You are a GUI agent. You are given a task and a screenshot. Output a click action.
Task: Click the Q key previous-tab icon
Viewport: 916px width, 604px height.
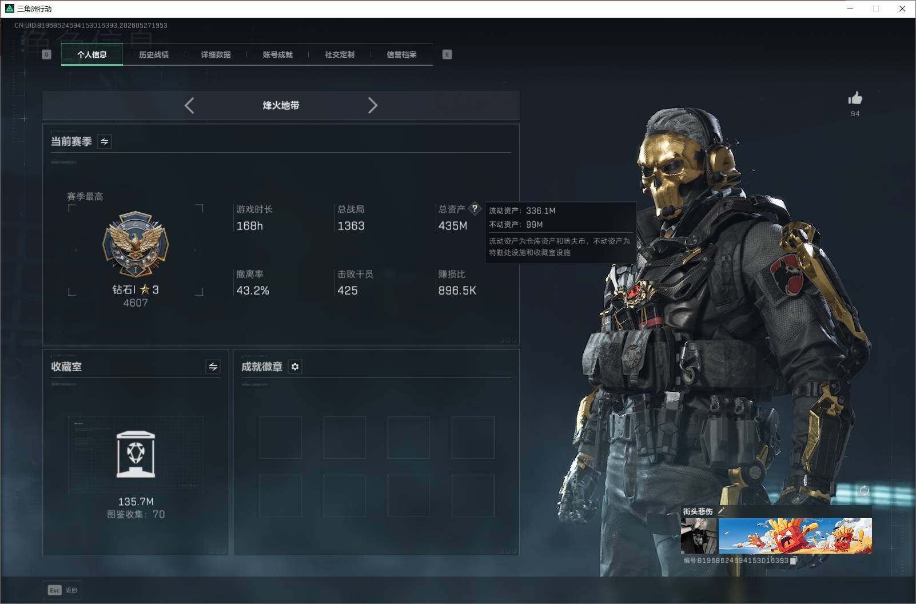click(x=47, y=54)
